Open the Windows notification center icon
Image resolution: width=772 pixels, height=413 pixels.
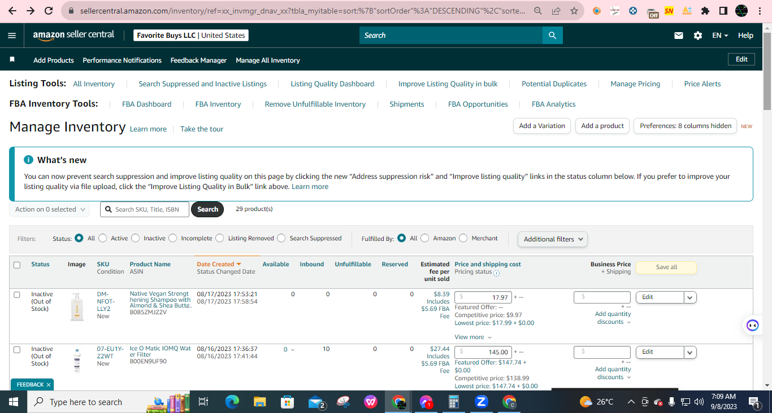754,402
